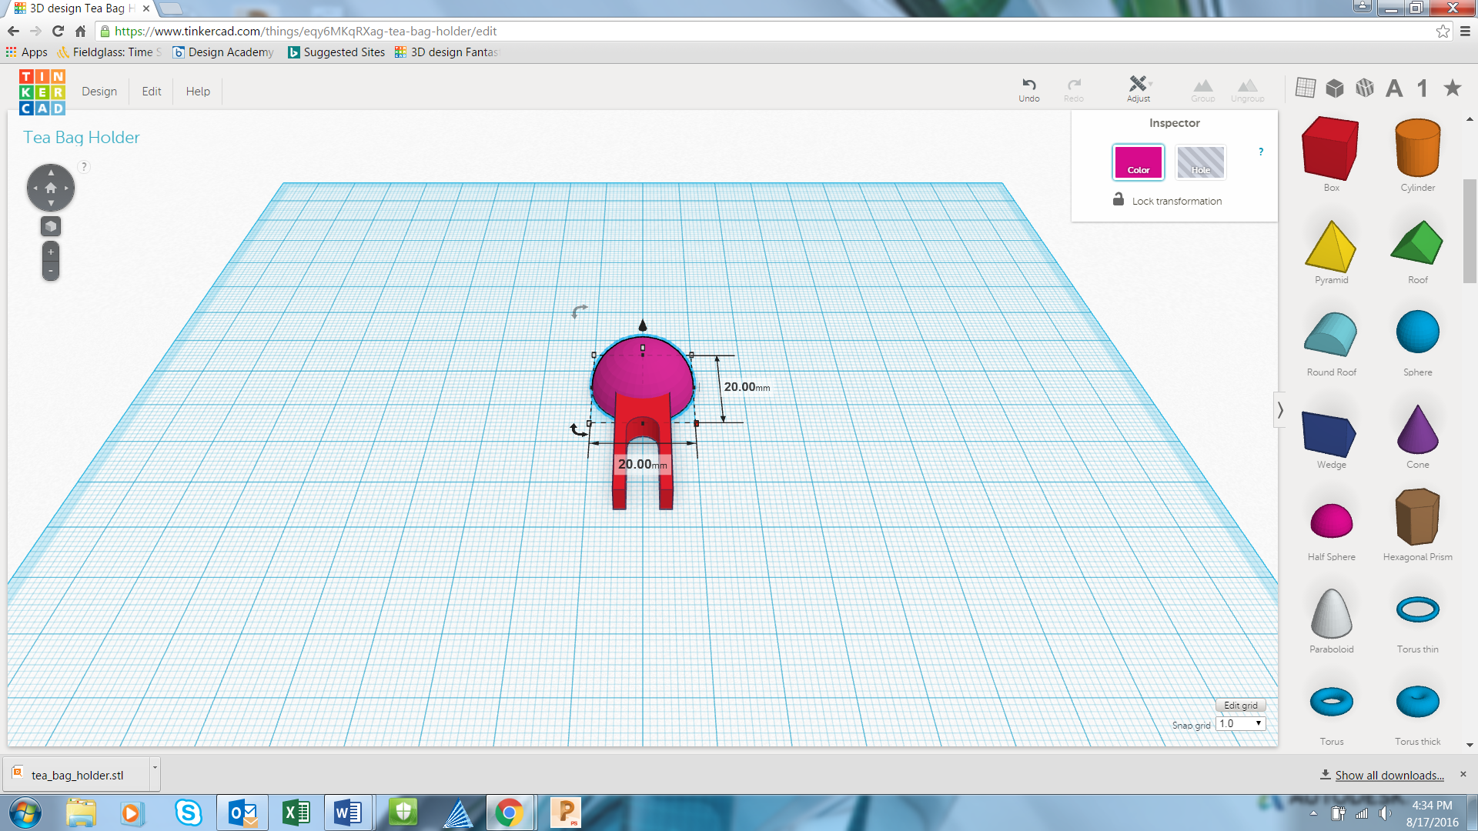Open the Apps bookmarks shortcut

pyautogui.click(x=27, y=52)
